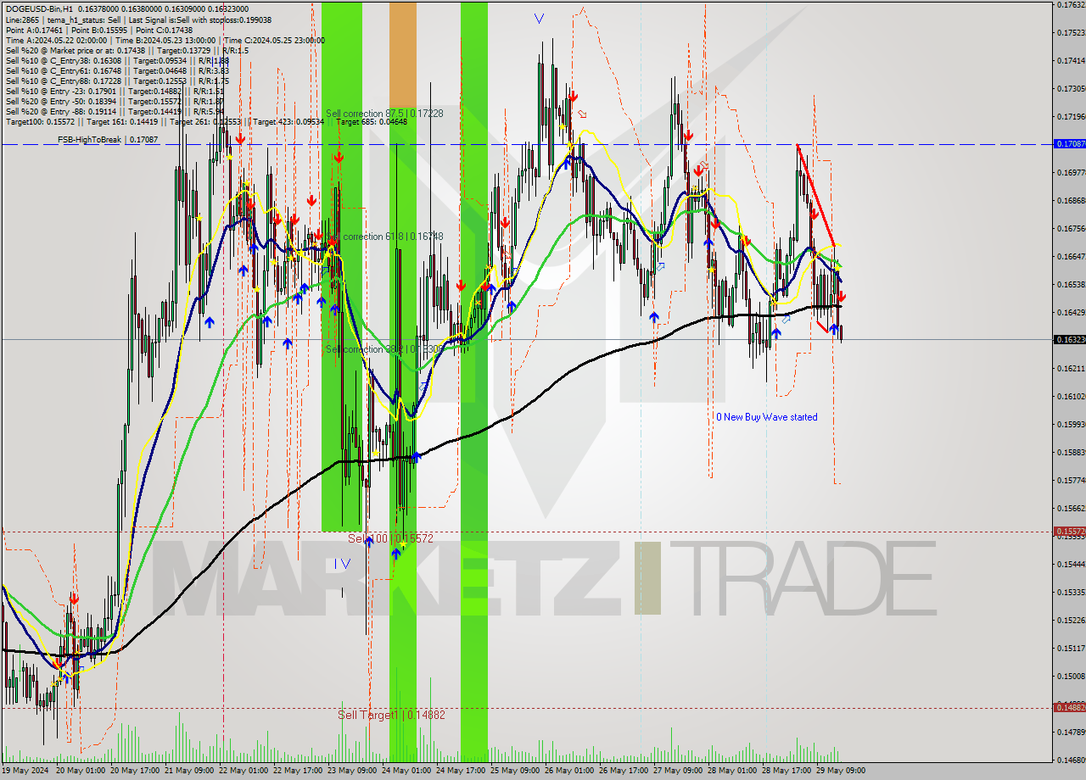
Task: Select the '26 May 17:00' time label
Action: click(624, 771)
